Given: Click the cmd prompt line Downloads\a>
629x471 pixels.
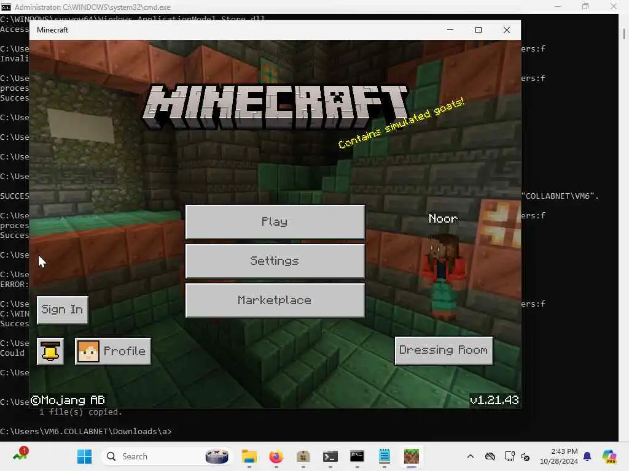Looking at the screenshot, I should click(x=86, y=431).
